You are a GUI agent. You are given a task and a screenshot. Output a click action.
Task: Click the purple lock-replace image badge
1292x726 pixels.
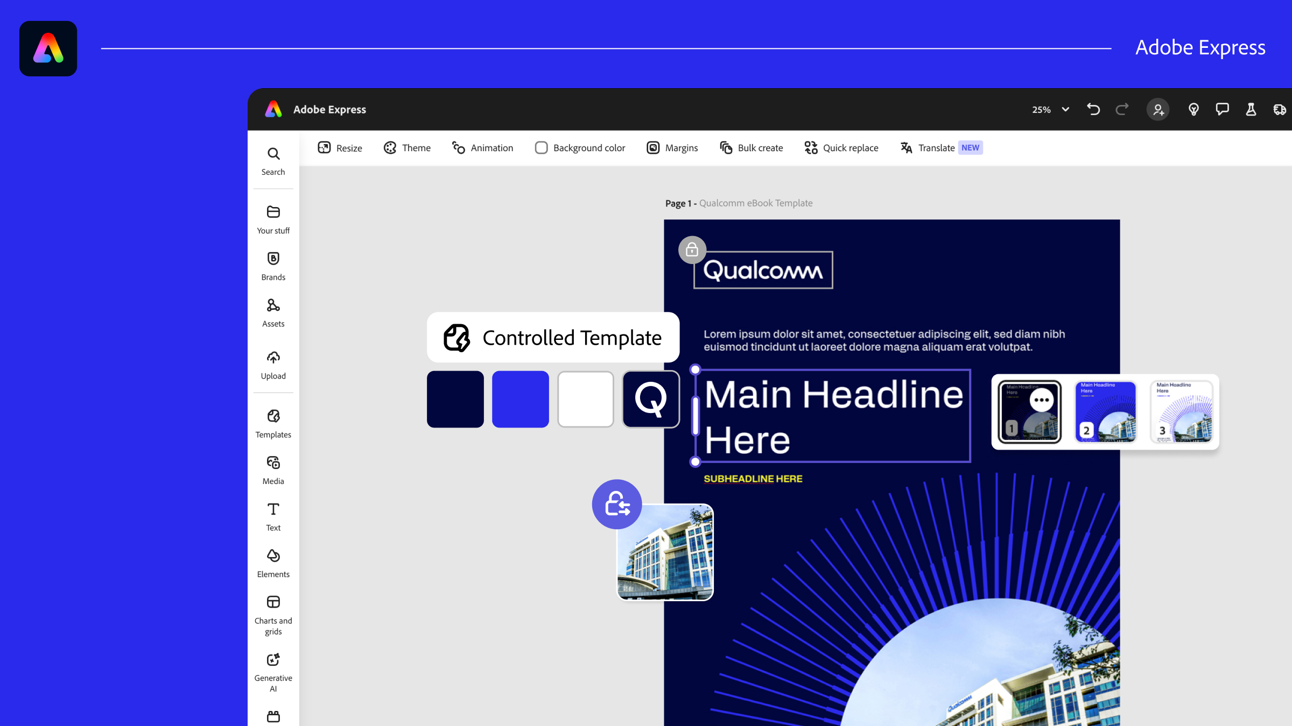pos(617,504)
